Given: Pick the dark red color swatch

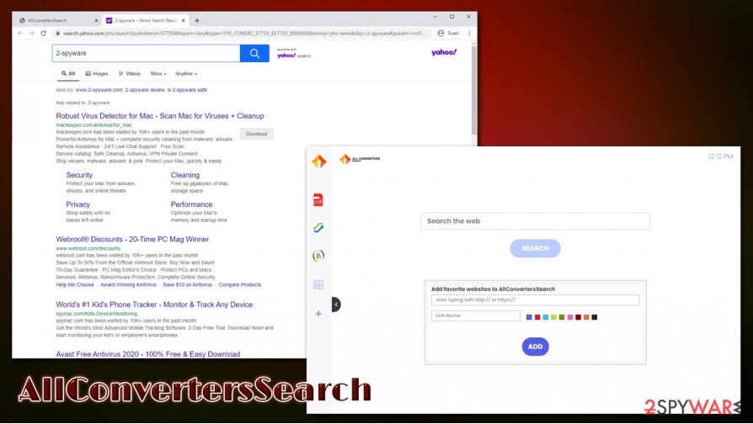Looking at the screenshot, I should pos(578,317).
